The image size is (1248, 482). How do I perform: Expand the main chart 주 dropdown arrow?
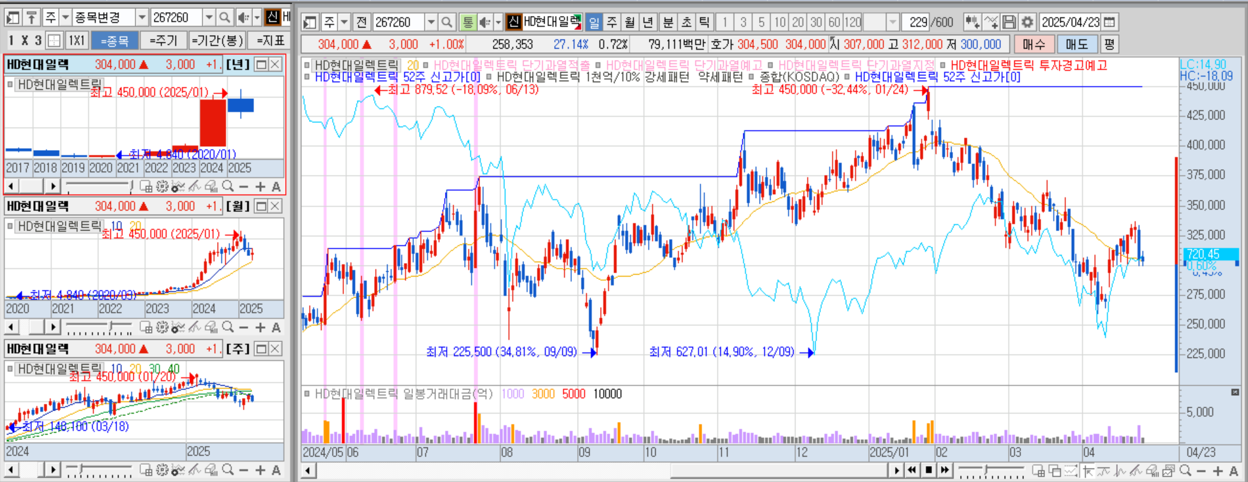click(344, 22)
